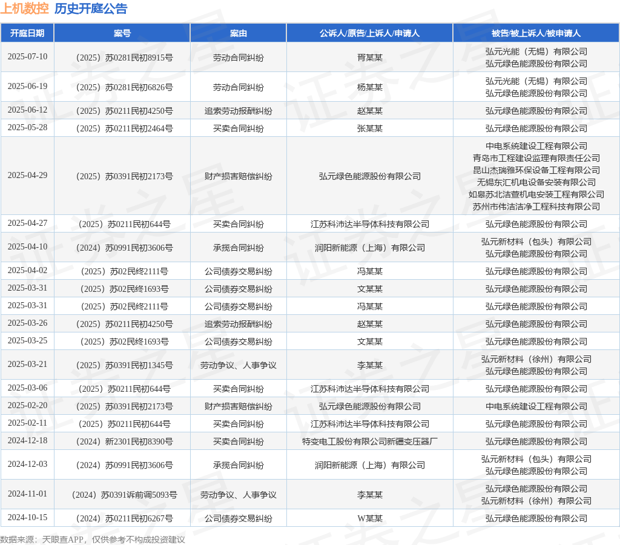620x545 pixels.
Task: Click the first 2025-03-31 date with 文某某
Action: pos(27,288)
